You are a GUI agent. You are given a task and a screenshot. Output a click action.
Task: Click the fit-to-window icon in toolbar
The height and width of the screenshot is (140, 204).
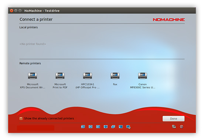point(91,127)
